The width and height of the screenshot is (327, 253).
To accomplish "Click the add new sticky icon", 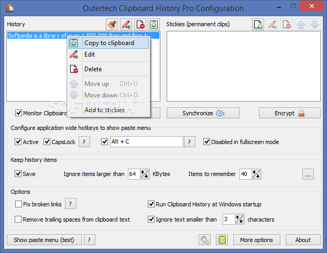I will (258, 25).
